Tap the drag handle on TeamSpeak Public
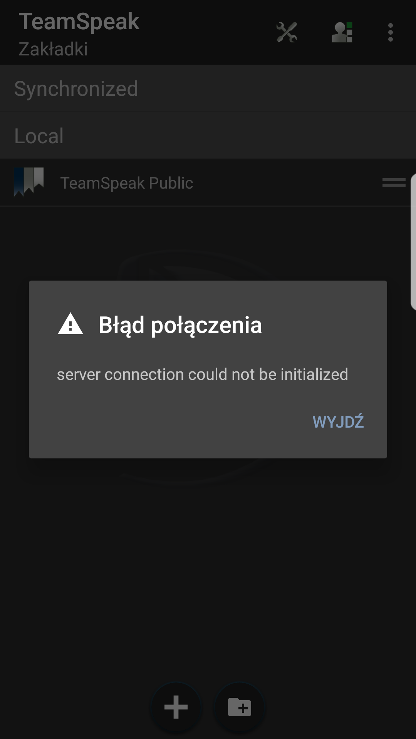This screenshot has height=739, width=416. pyautogui.click(x=394, y=182)
